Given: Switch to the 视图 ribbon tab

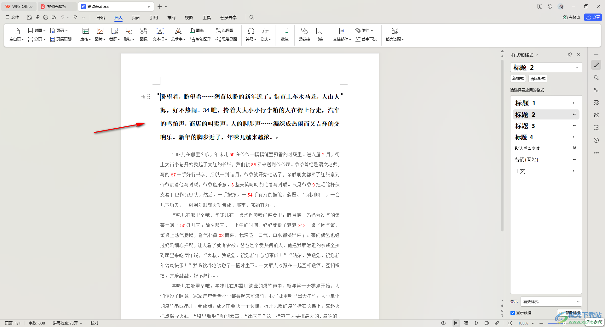Looking at the screenshot, I should [x=189, y=17].
